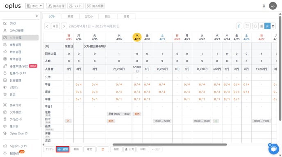This screenshot has height=157, width=282.
Task: Open the chat support bubble
Action: (274, 149)
